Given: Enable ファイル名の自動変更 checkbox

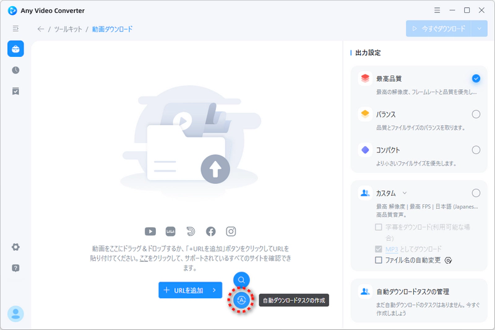Looking at the screenshot, I should 379,260.
